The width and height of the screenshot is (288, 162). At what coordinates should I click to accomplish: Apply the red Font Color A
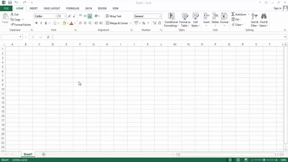click(x=72, y=23)
